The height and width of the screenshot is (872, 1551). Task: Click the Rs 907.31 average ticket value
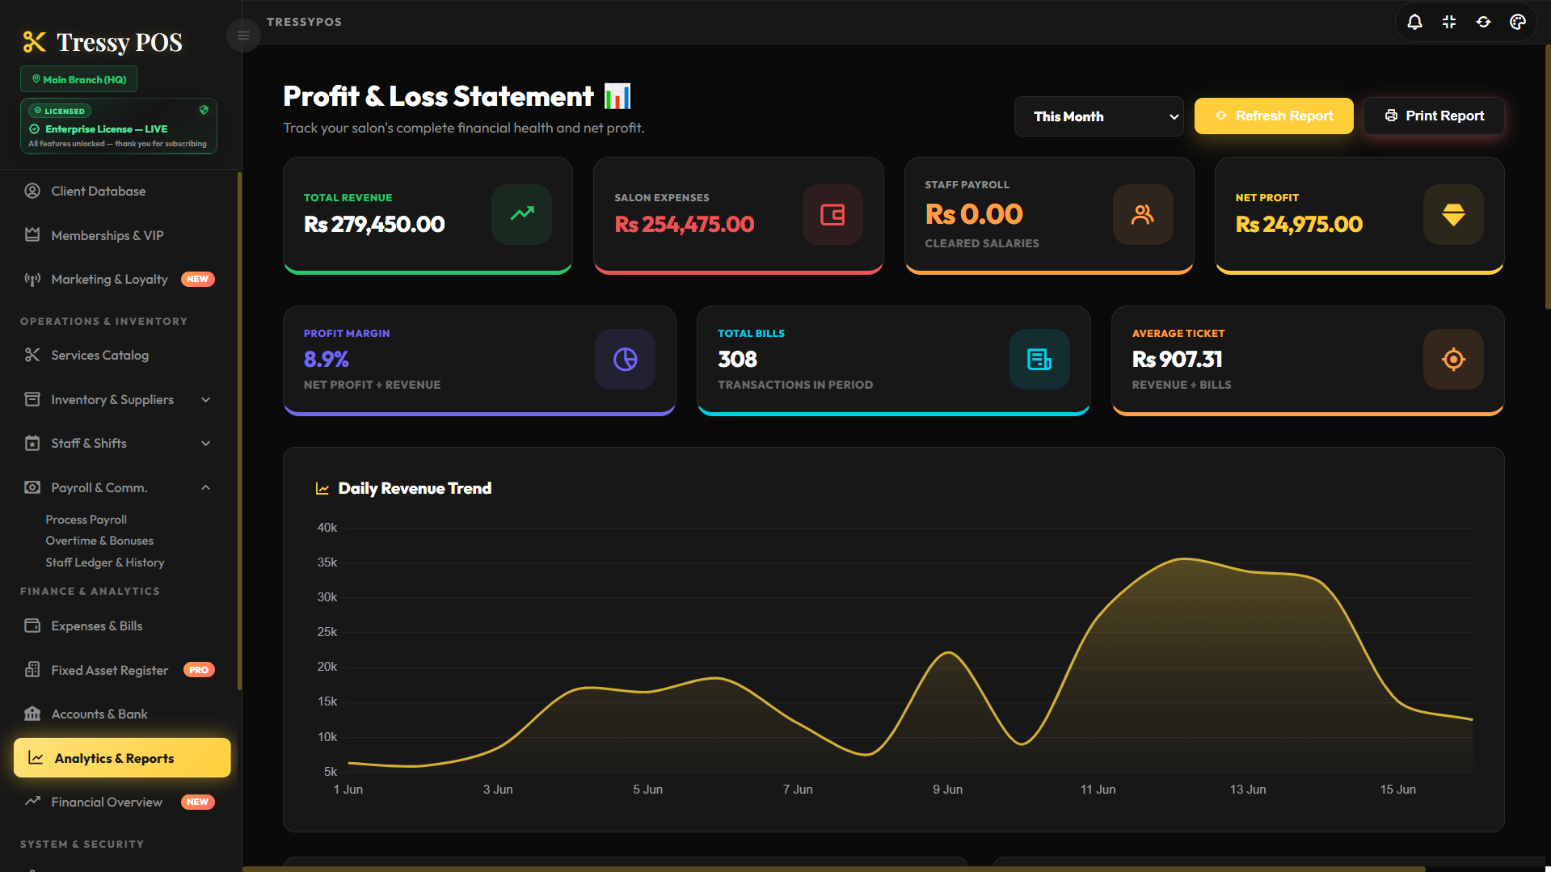[1177, 359]
